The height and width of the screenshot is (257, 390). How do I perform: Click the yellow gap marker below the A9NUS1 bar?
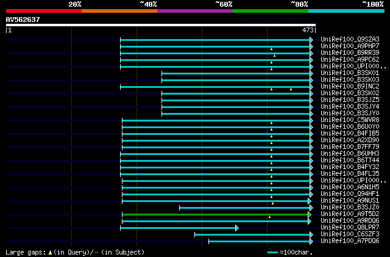(272, 203)
